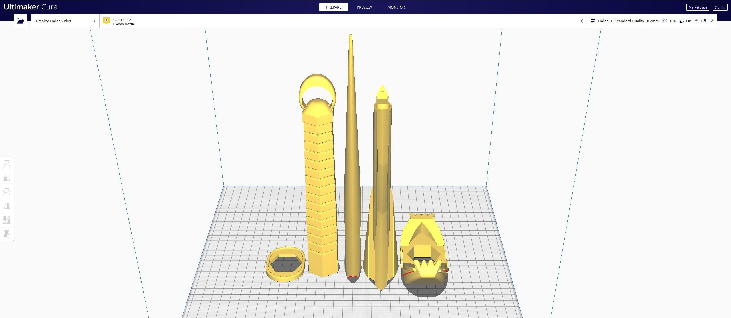
Task: Click the chevron beside print settings panel
Action: point(582,21)
